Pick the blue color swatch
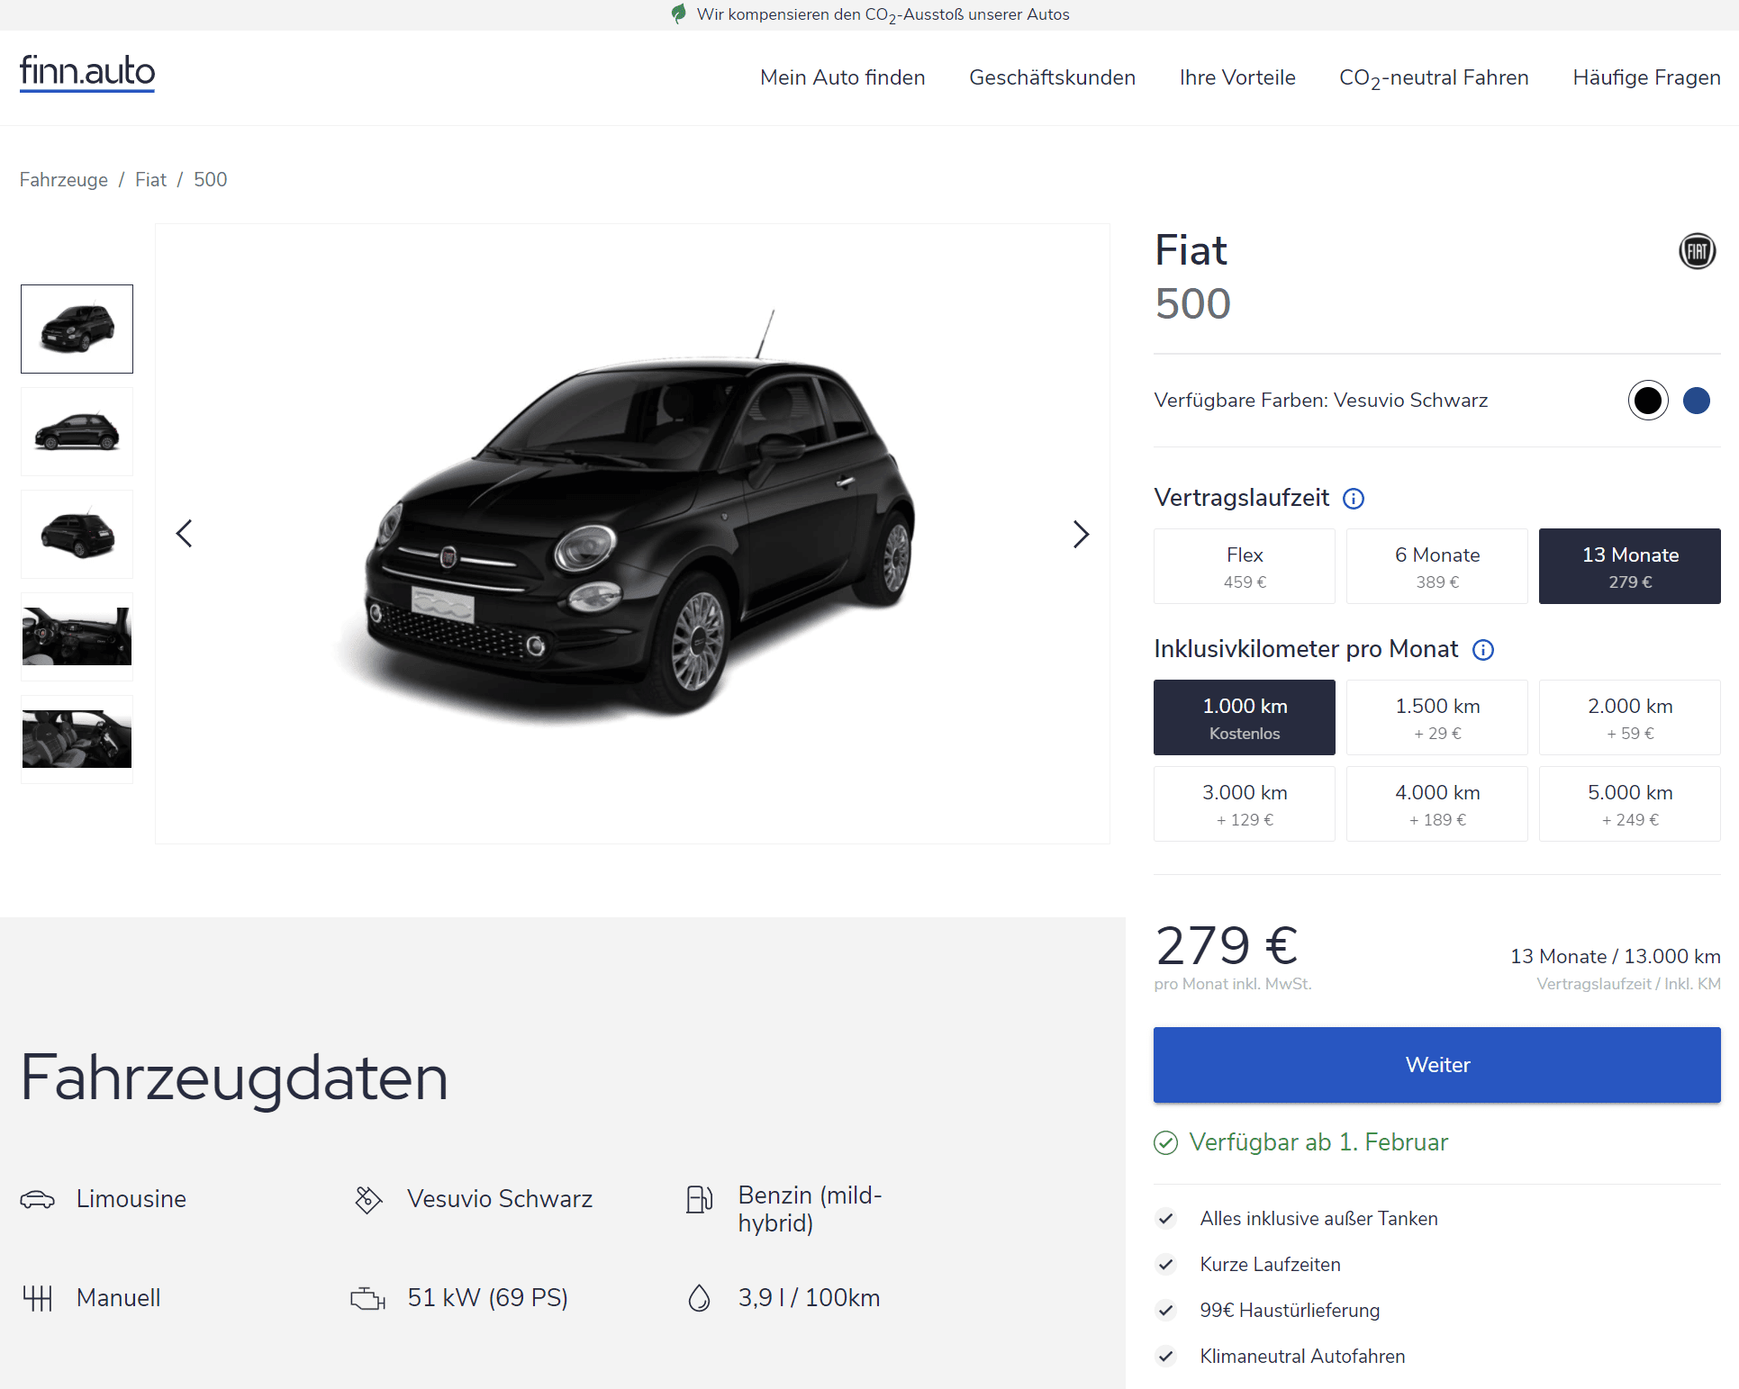The width and height of the screenshot is (1739, 1389). click(1697, 401)
